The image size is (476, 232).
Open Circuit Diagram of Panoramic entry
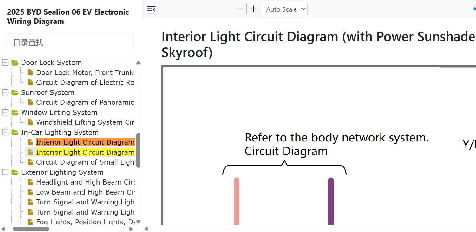tap(85, 103)
